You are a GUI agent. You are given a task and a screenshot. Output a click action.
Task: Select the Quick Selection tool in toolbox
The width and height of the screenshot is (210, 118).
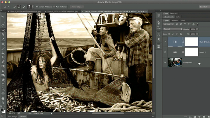[x=3, y=30]
